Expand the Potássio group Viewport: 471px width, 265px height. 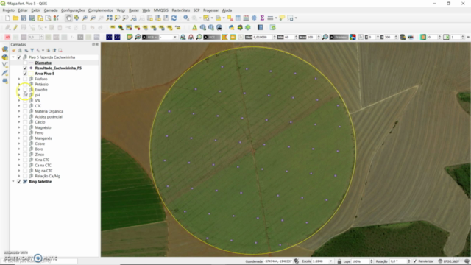tap(19, 85)
